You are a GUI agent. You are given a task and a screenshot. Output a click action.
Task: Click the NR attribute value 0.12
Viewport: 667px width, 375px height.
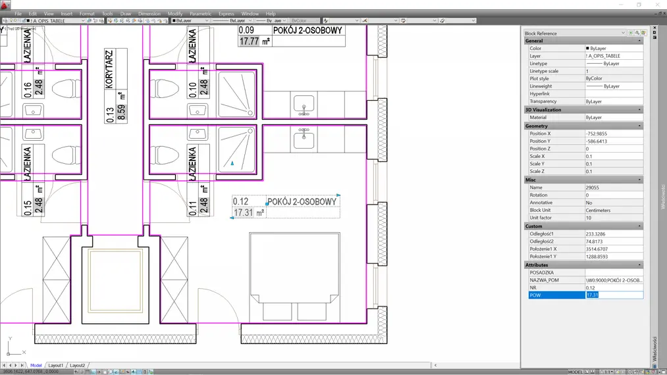pos(614,288)
